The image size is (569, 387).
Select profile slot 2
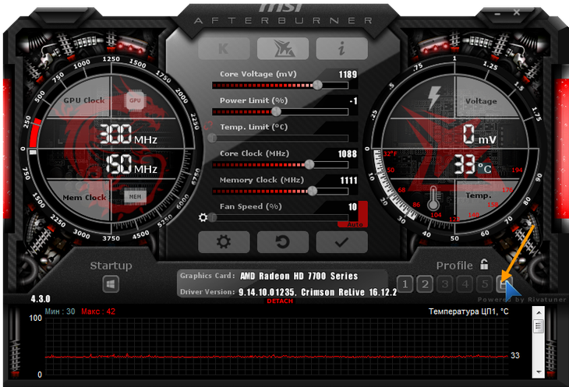click(425, 284)
